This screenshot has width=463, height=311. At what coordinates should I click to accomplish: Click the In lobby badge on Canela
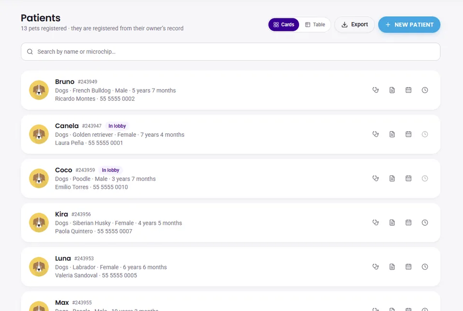coord(117,126)
